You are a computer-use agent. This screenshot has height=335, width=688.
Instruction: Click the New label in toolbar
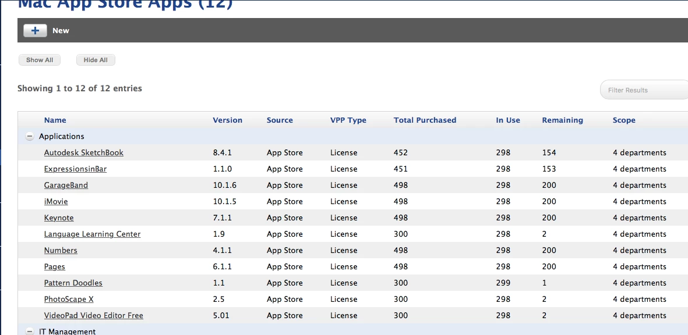click(x=61, y=31)
